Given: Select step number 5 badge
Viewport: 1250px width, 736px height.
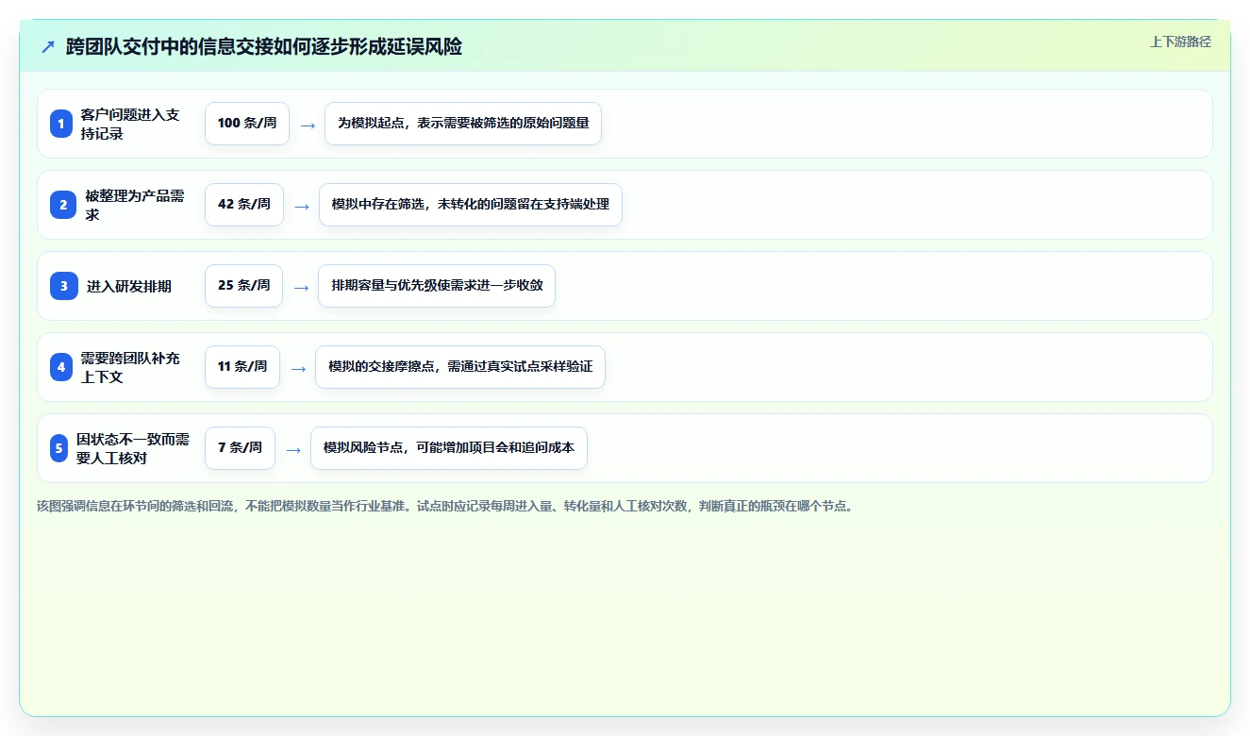Looking at the screenshot, I should coord(59,448).
